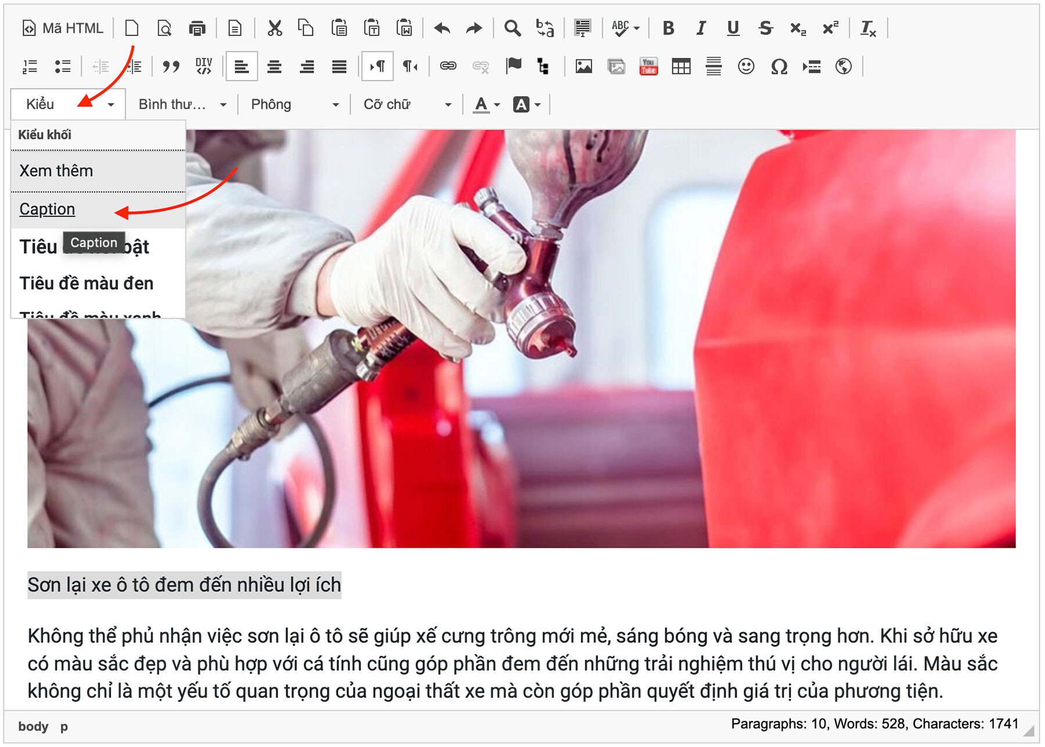The height and width of the screenshot is (747, 1045).
Task: Open the Find magnifier tool
Action: [x=512, y=28]
